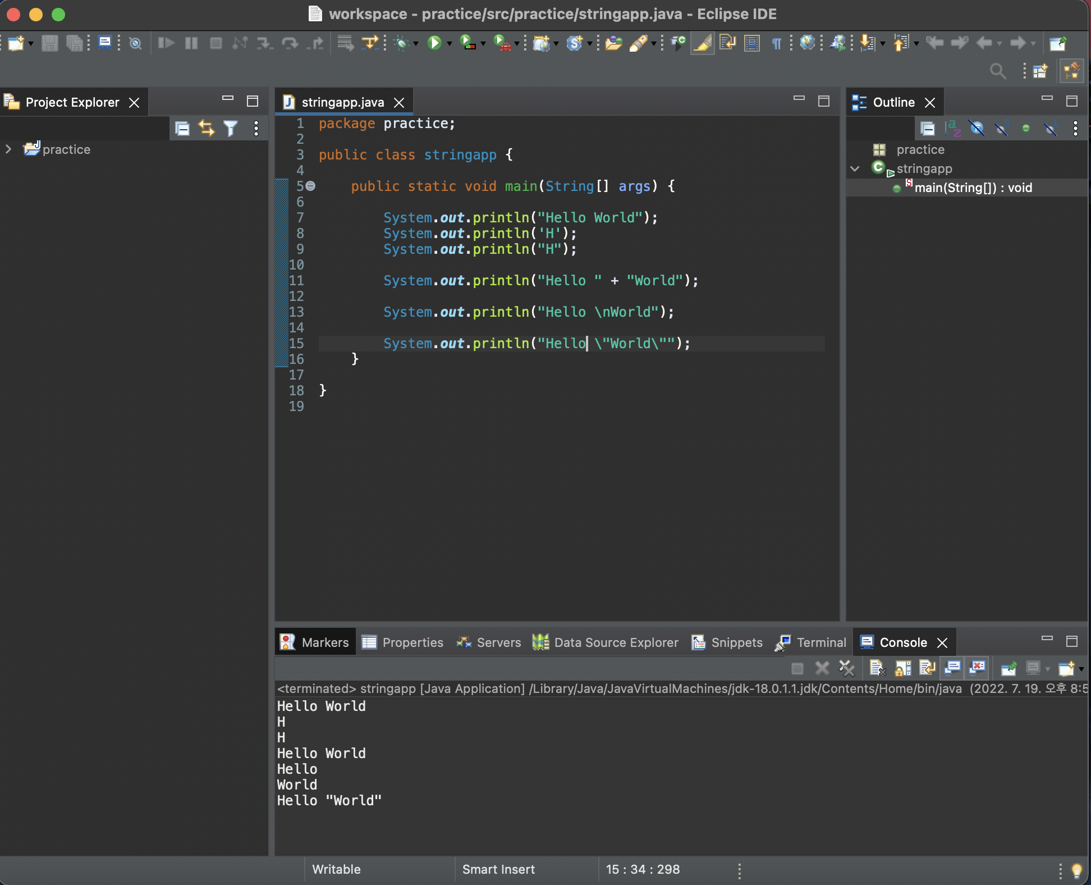Toggle Link with Editor in Project Explorer

click(207, 129)
